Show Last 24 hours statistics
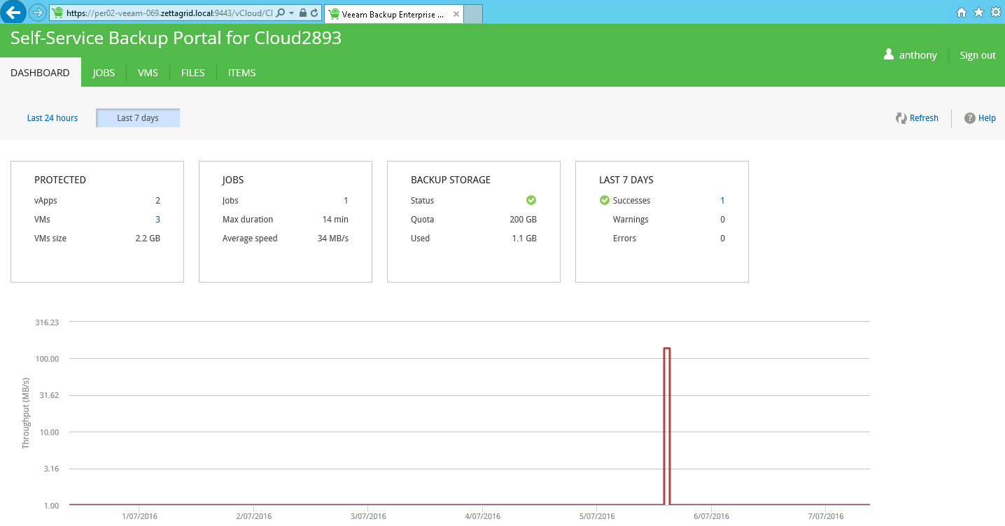 pos(52,118)
